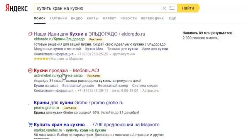Click the Мебель-АС favicon icon
The image size is (247, 139).
pyautogui.click(x=30, y=70)
